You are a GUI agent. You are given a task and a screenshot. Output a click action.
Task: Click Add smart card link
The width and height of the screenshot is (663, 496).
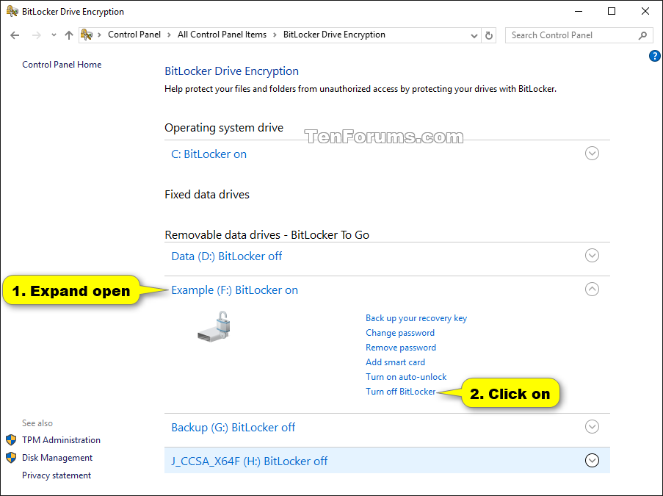395,362
